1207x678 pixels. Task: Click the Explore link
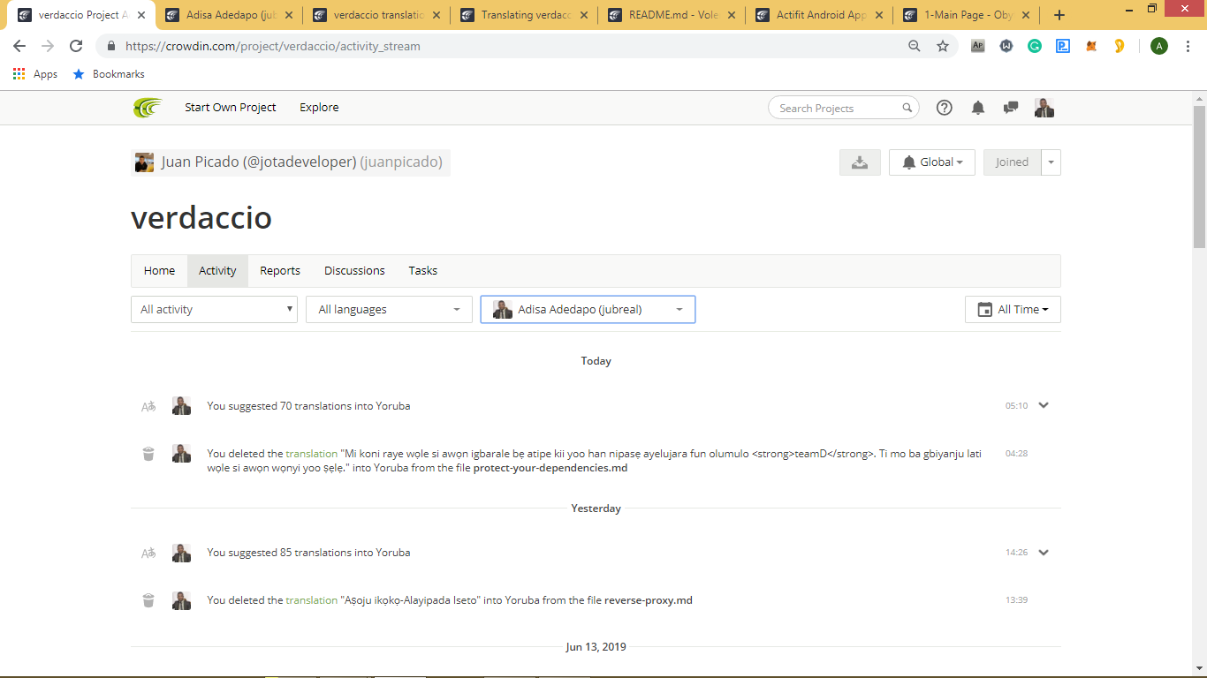pyautogui.click(x=319, y=108)
